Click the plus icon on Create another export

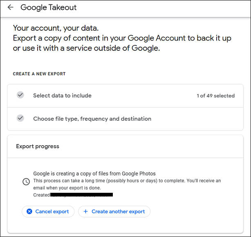click(x=85, y=212)
